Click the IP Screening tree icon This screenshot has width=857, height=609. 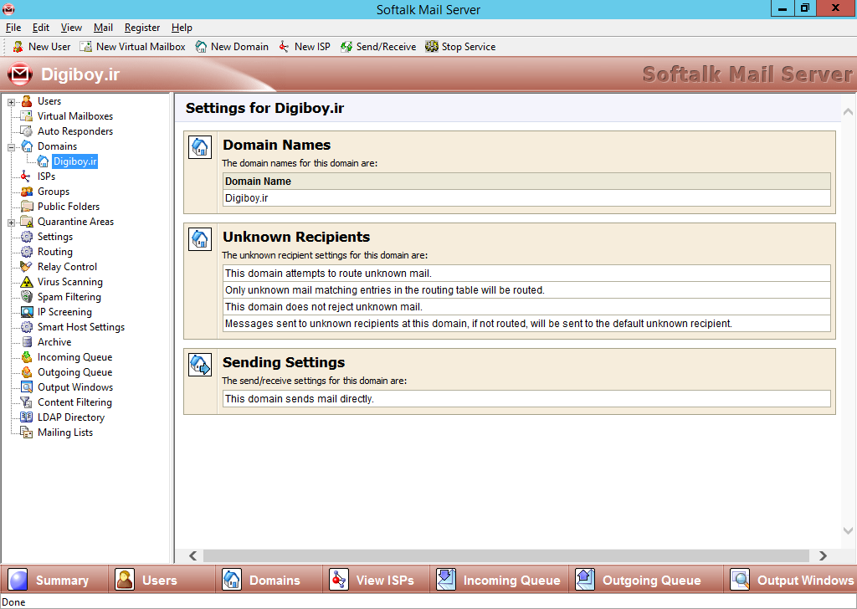27,312
